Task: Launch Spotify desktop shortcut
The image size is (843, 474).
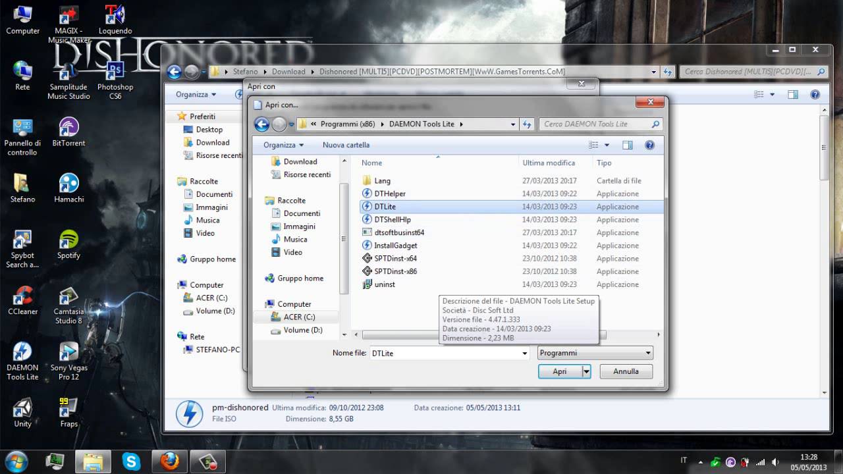Action: [69, 244]
